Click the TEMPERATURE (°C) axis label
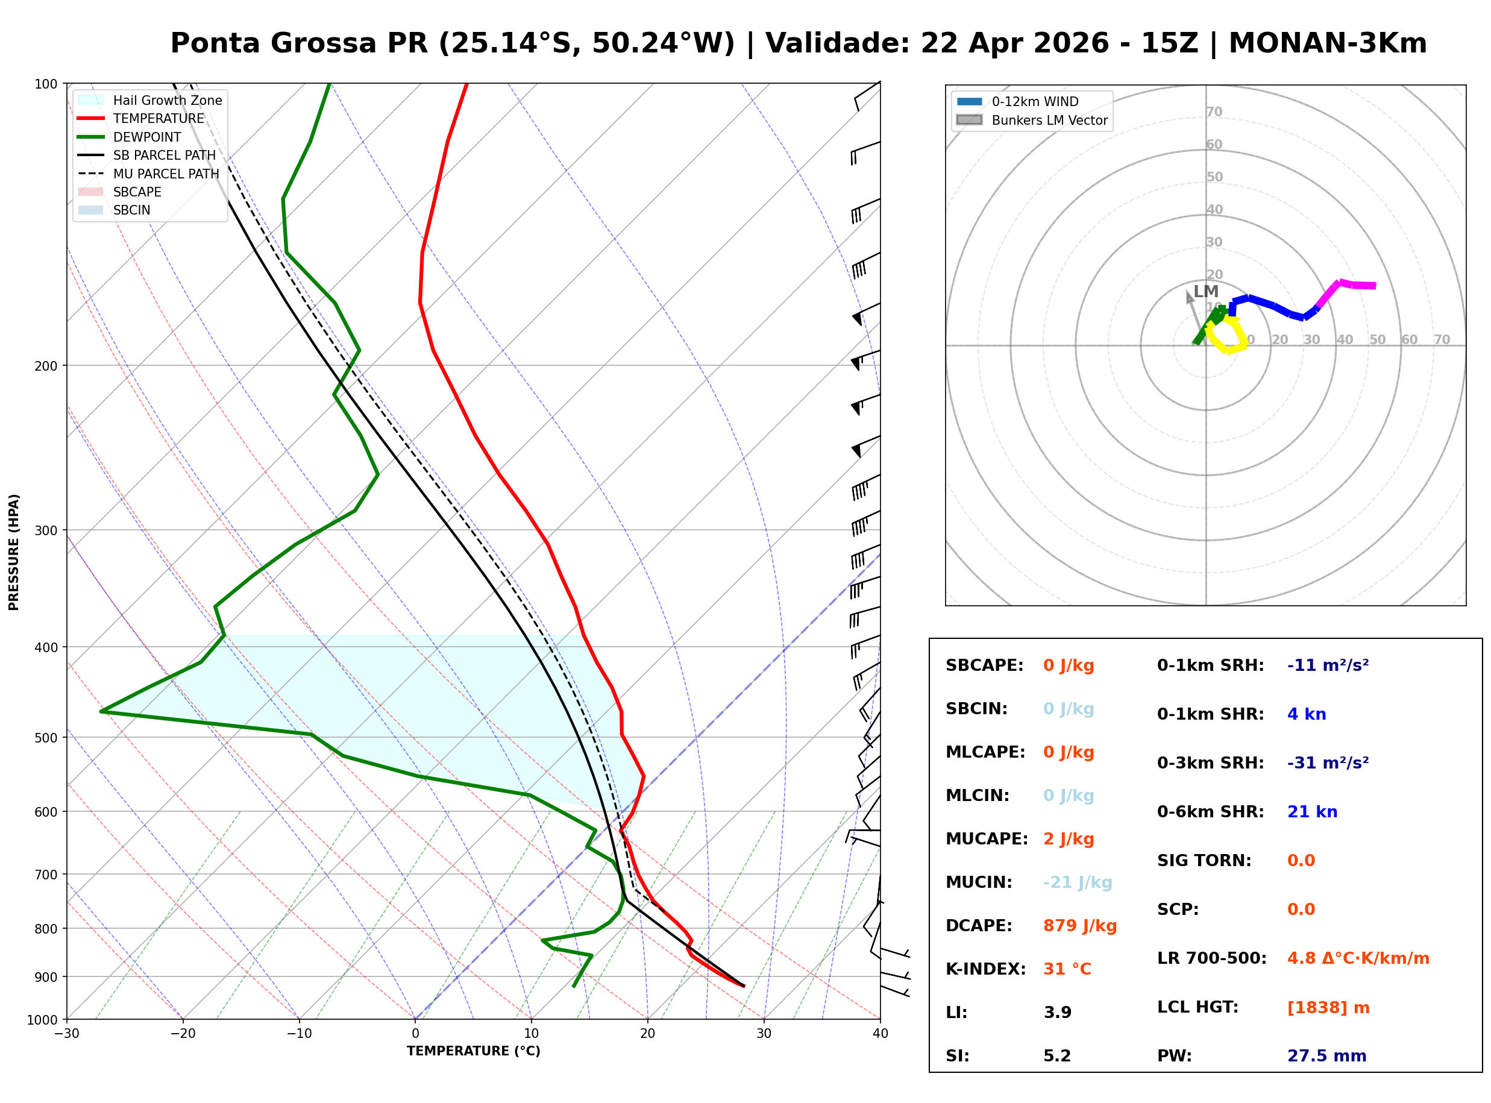This screenshot has width=1491, height=1103. pyautogui.click(x=474, y=1052)
